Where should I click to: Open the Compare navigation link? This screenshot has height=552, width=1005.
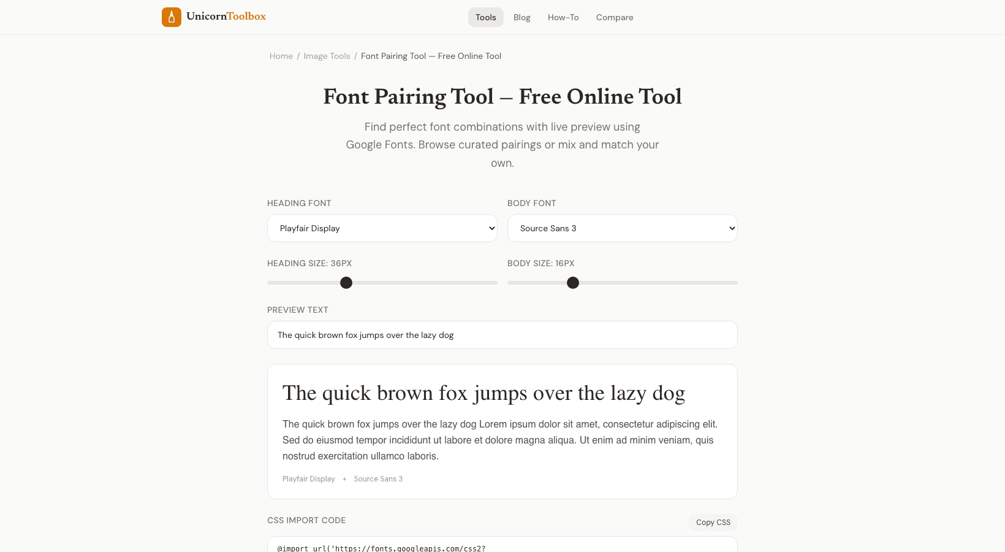point(615,17)
